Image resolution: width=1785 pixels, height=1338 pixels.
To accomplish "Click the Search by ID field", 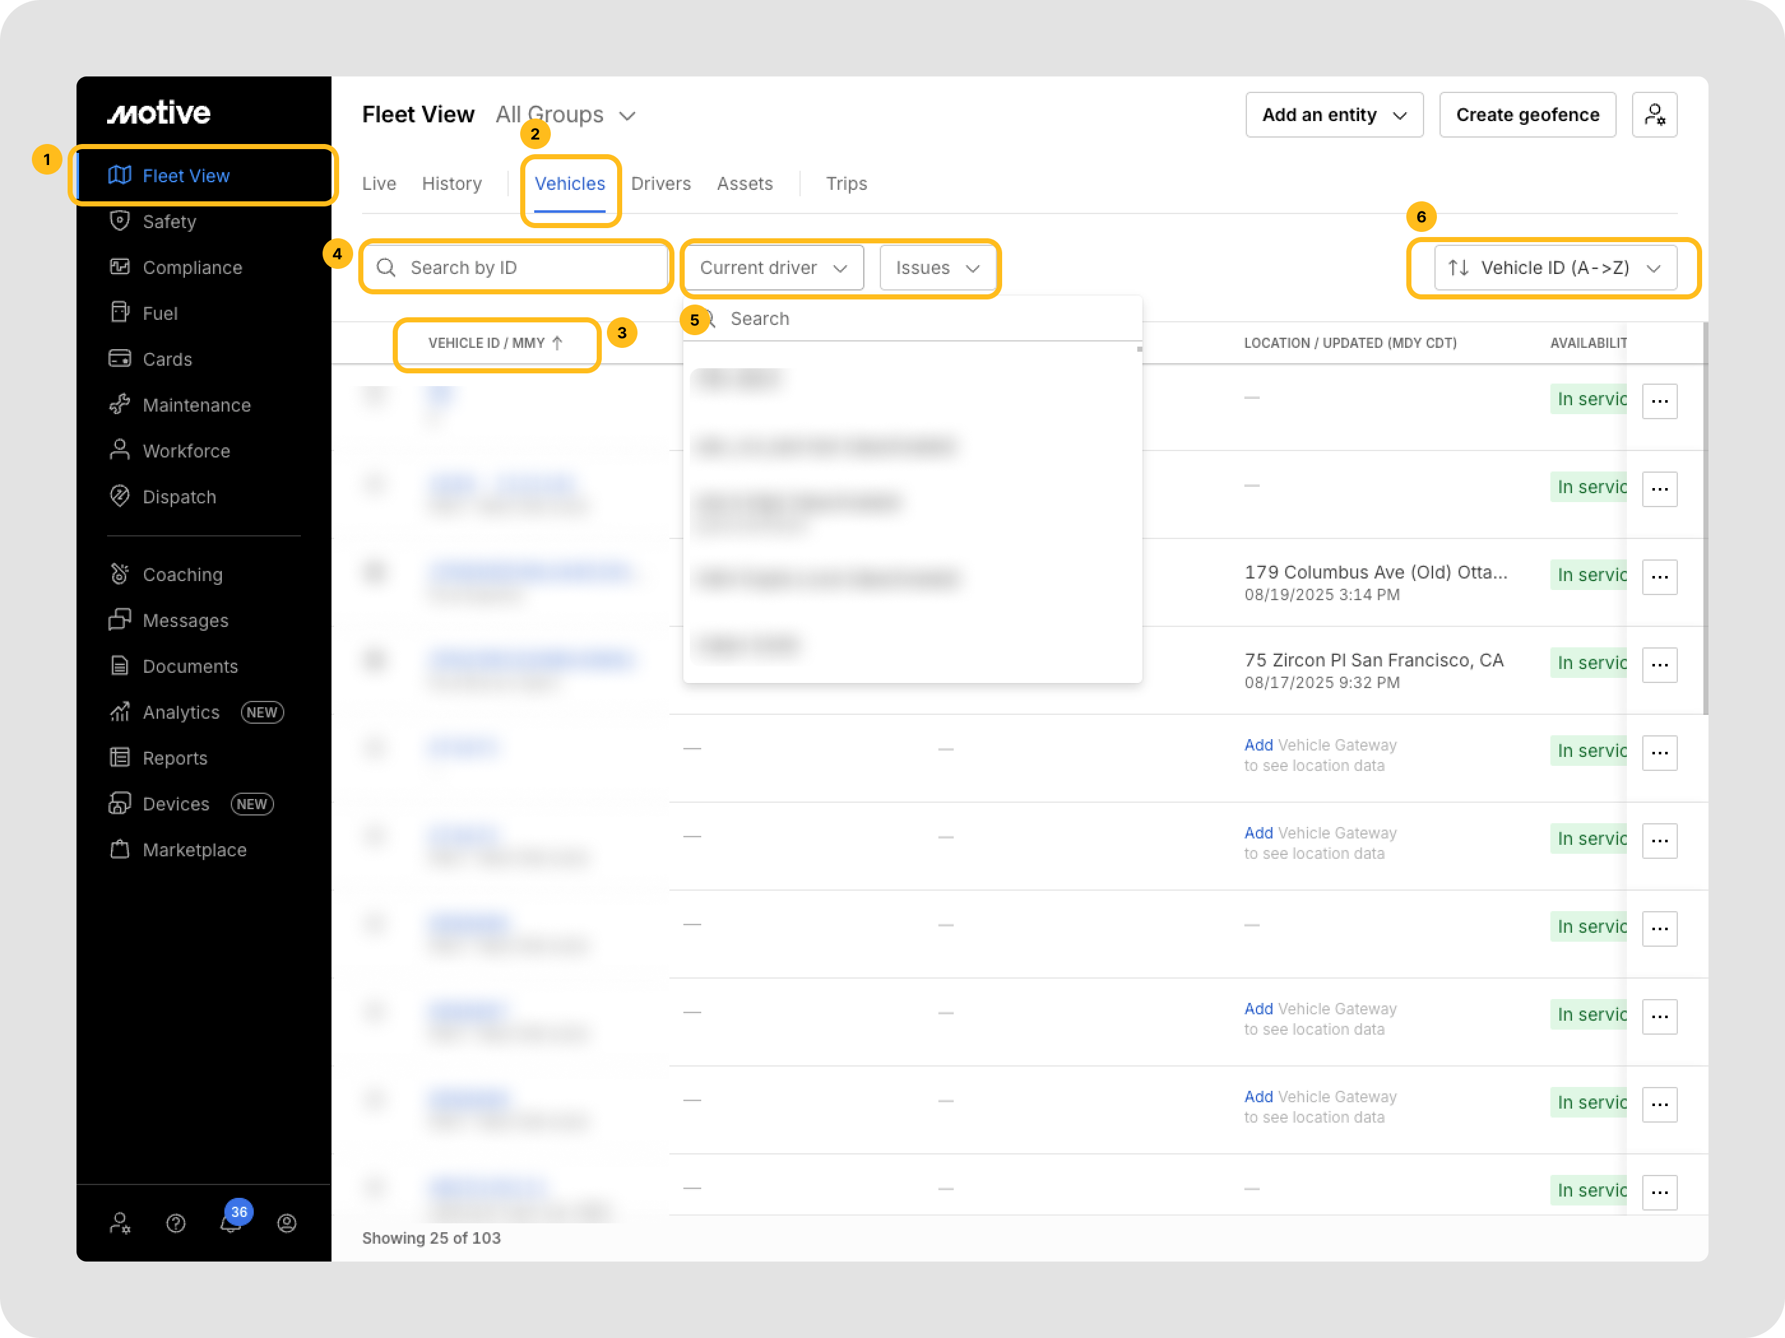I will click(x=516, y=268).
